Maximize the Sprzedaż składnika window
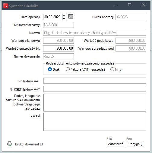The height and width of the screenshot is (153, 152). click(130, 5)
